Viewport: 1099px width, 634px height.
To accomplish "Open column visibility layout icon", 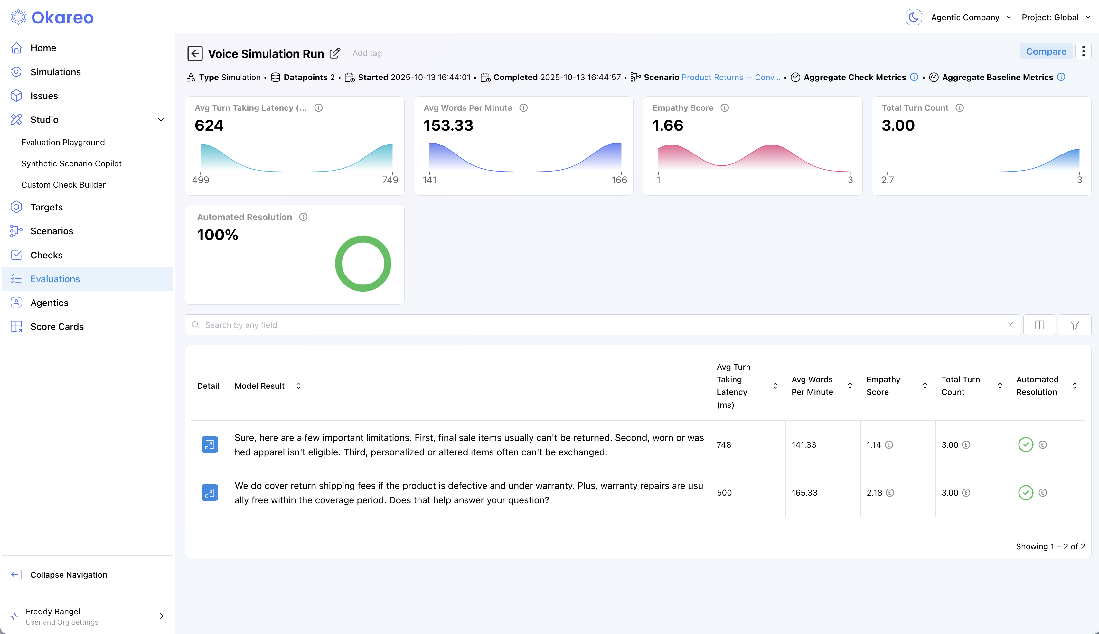I will pos(1039,325).
